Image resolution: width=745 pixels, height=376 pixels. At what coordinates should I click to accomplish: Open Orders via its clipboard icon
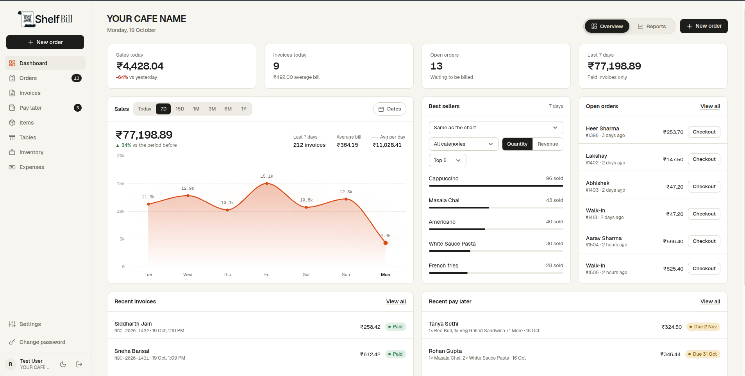tap(12, 78)
